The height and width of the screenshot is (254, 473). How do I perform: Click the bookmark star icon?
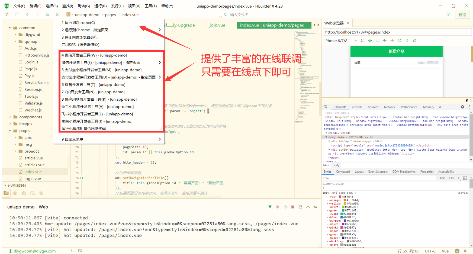[47, 15]
